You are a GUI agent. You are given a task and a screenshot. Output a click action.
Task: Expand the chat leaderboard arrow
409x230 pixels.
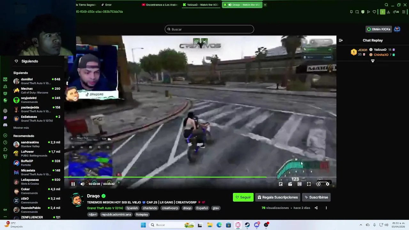[373, 61]
